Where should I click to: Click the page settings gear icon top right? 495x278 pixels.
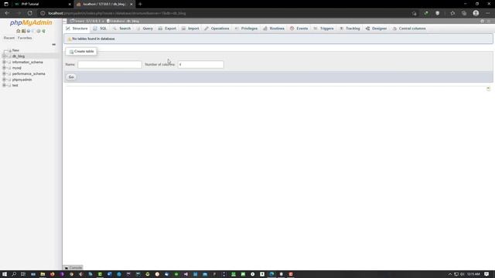coord(482,21)
